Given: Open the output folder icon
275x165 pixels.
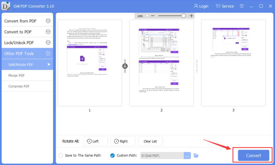Looking at the screenshot, I should (x=196, y=155).
